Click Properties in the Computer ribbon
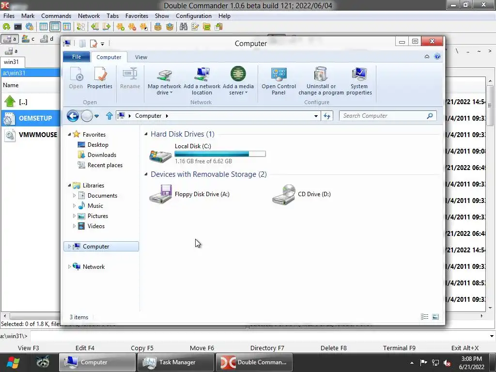Viewport: 496px width, 372px height. pos(100,78)
